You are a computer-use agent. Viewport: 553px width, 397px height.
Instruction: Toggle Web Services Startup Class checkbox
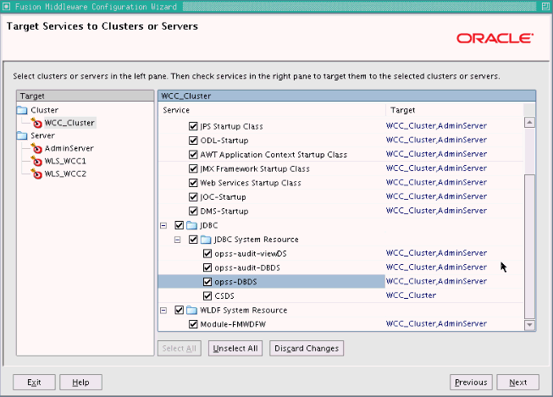[x=193, y=183]
